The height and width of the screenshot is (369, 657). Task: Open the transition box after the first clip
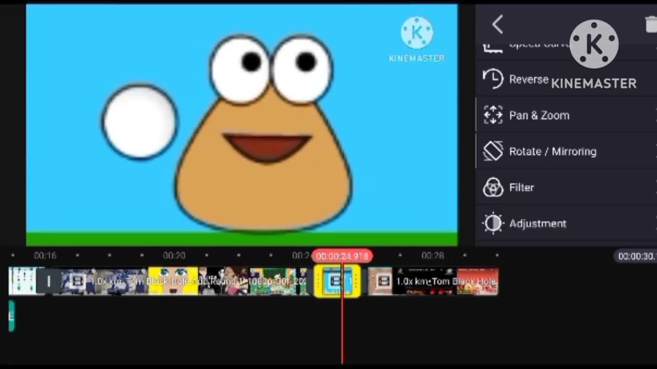49,281
